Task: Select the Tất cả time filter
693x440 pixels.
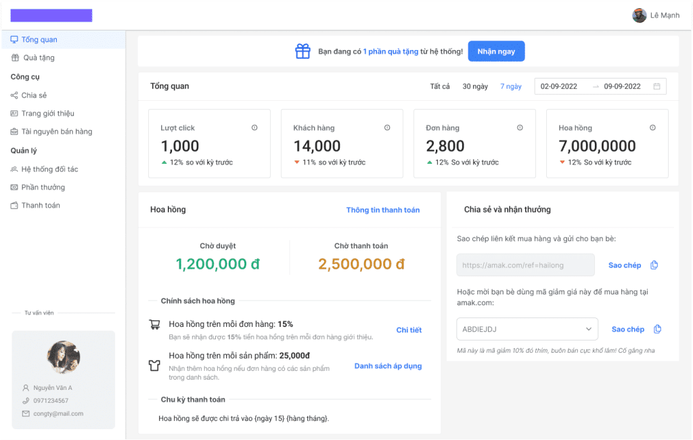Action: click(x=440, y=87)
